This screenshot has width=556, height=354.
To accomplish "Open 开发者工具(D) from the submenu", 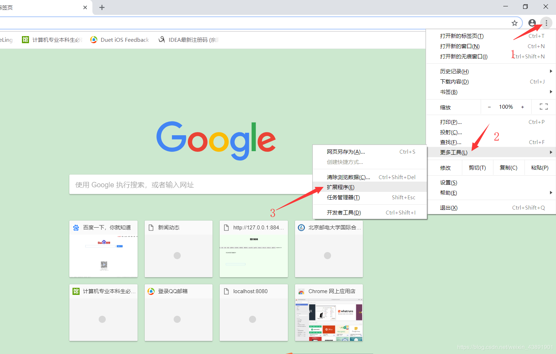I will coord(370,213).
